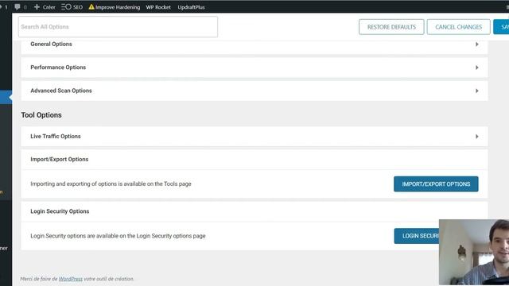
Task: Open the Performance Options section header
Action: tap(254, 68)
